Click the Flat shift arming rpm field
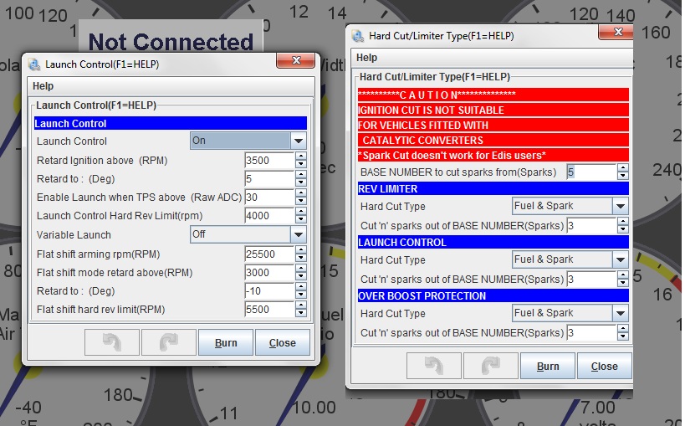 [269, 254]
